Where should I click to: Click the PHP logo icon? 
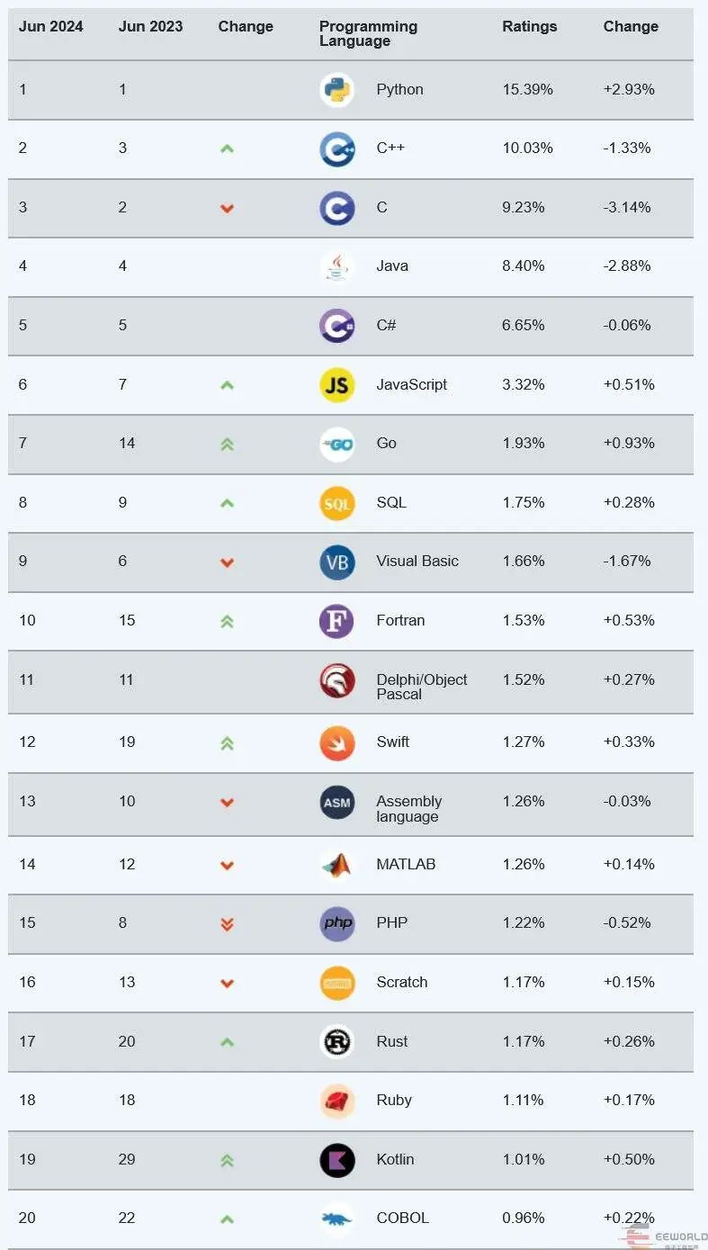(x=336, y=923)
